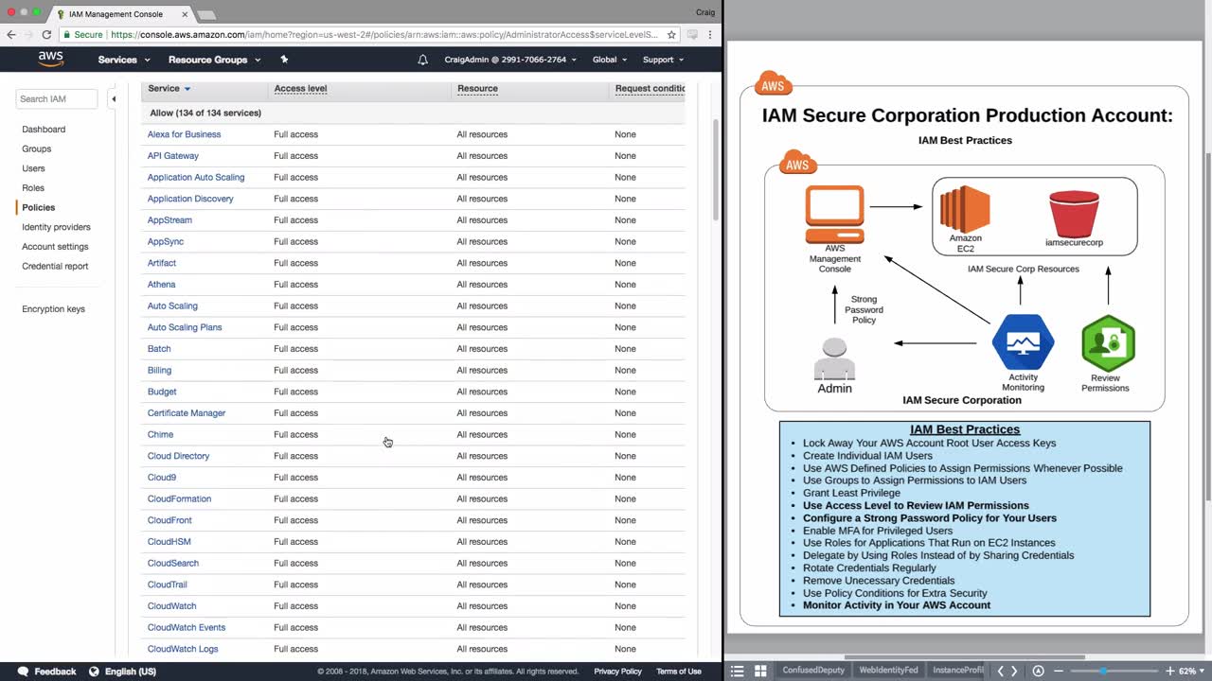The width and height of the screenshot is (1212, 681).
Task: Open Groups in the IAM sidebar
Action: pos(37,149)
